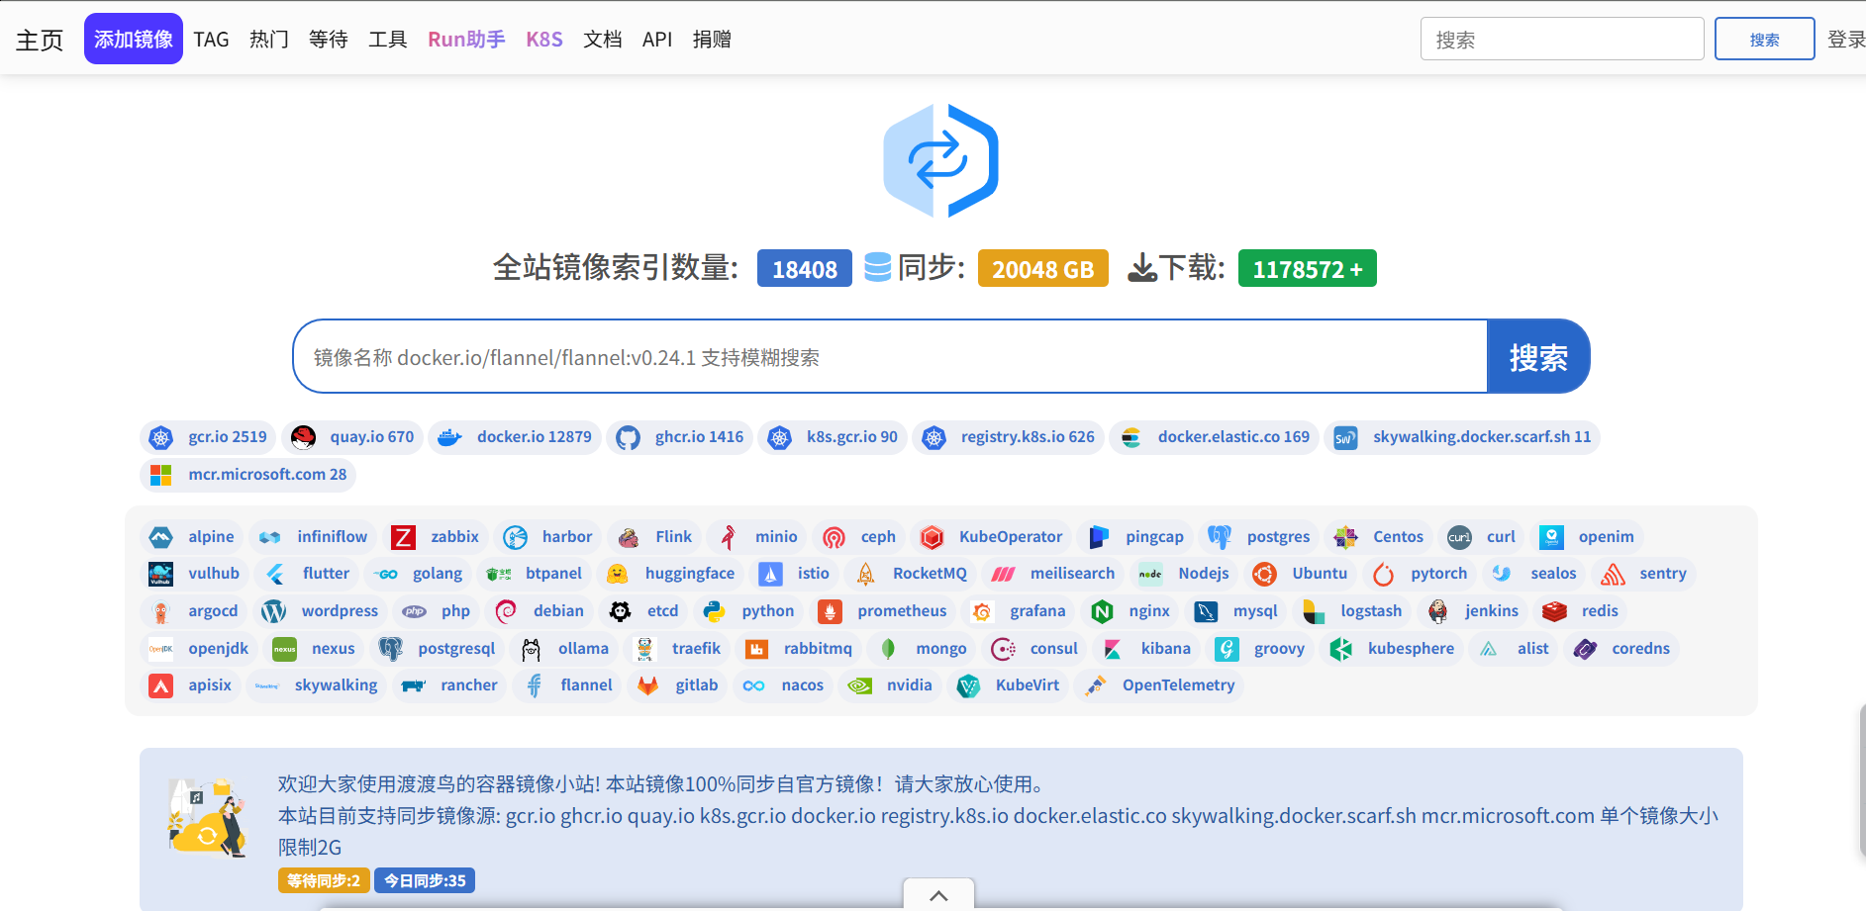Click the istio sail icon
Viewport: 1866px width, 911px height.
770,574
